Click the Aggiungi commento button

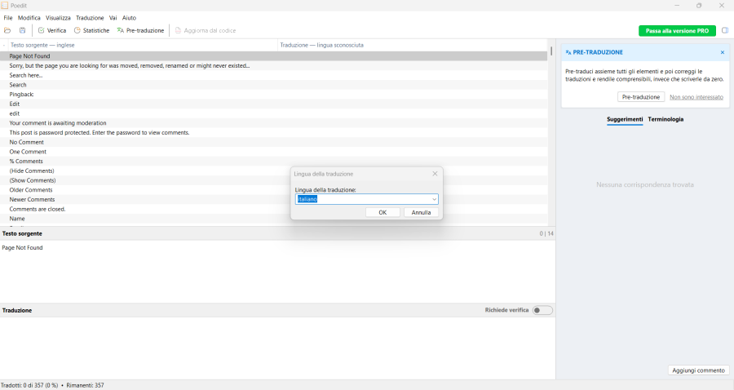[x=698, y=370]
